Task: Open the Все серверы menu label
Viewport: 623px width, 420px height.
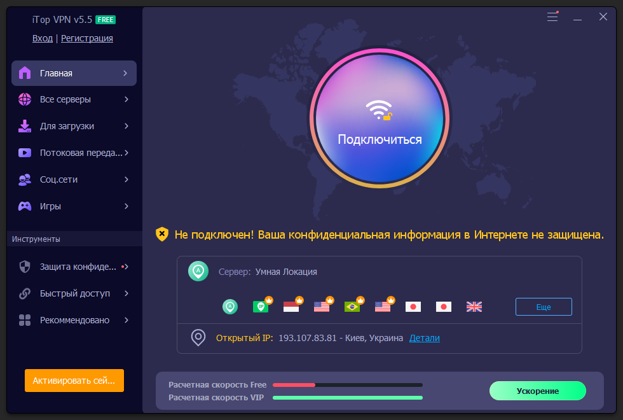Action: pos(65,99)
